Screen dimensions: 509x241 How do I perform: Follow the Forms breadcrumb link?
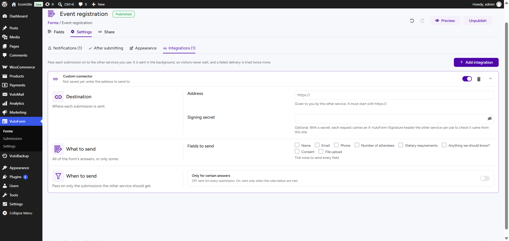53,23
